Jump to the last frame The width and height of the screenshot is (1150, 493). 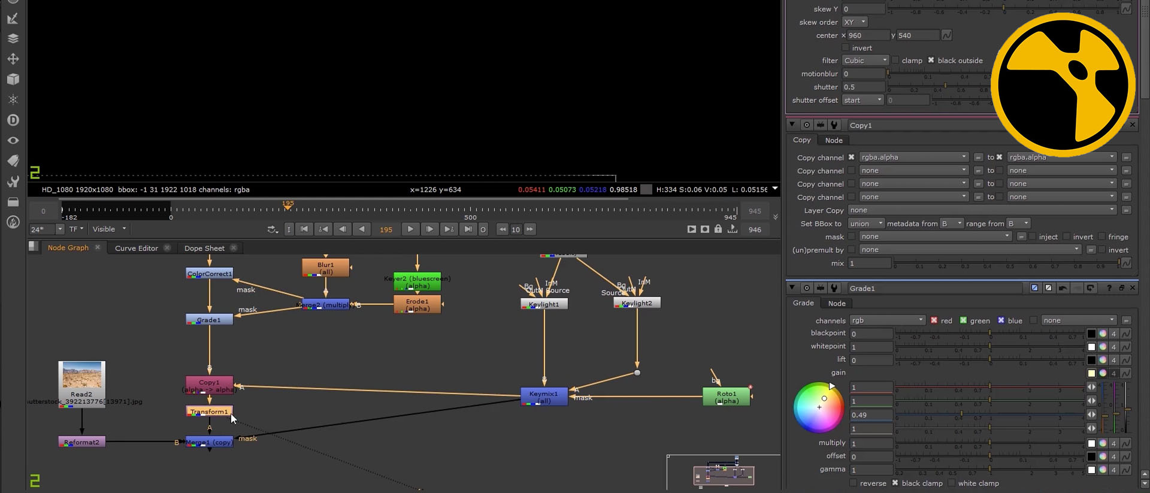click(x=468, y=229)
